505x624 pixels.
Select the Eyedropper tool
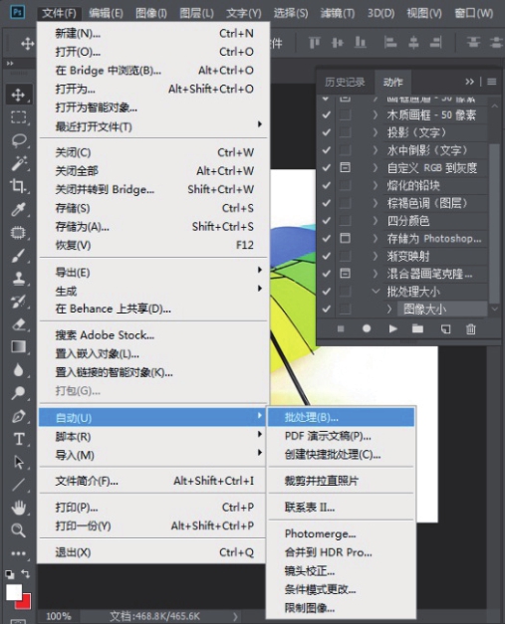click(x=18, y=209)
